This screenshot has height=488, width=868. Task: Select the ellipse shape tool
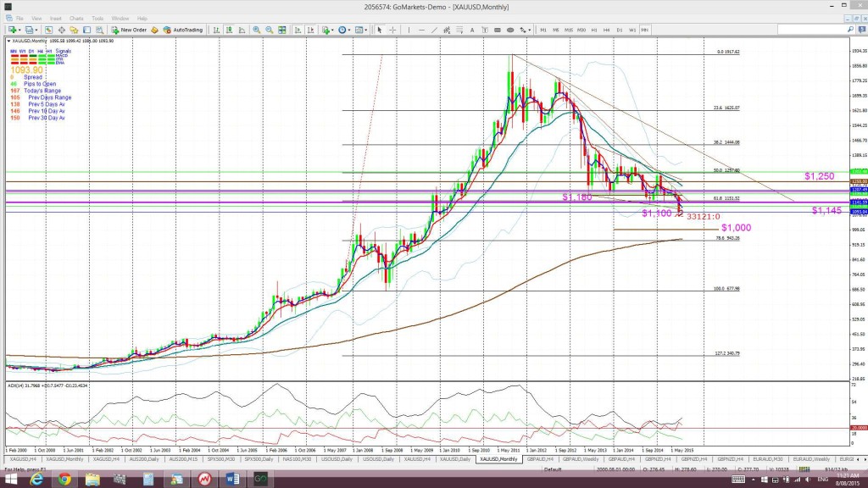510,30
